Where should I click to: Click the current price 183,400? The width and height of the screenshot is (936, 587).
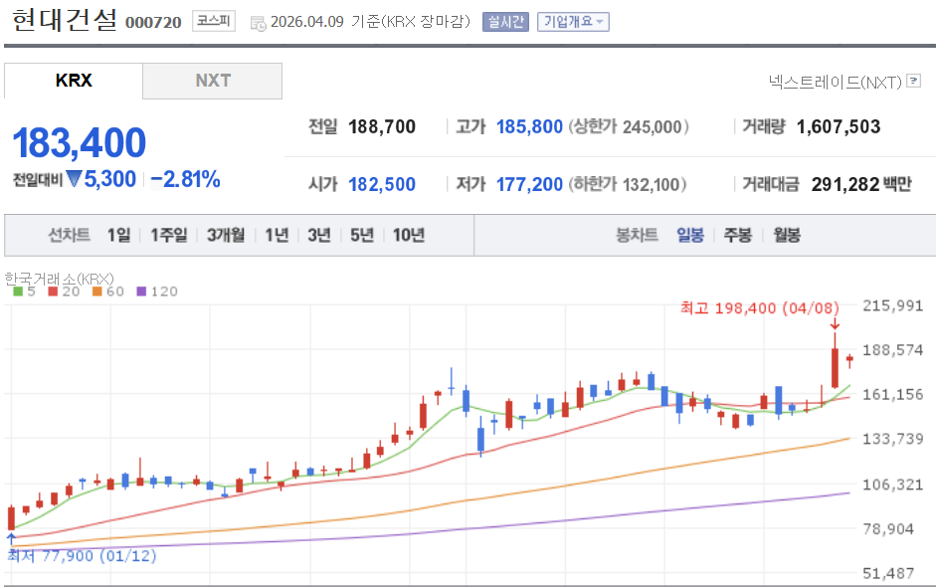click(x=79, y=142)
